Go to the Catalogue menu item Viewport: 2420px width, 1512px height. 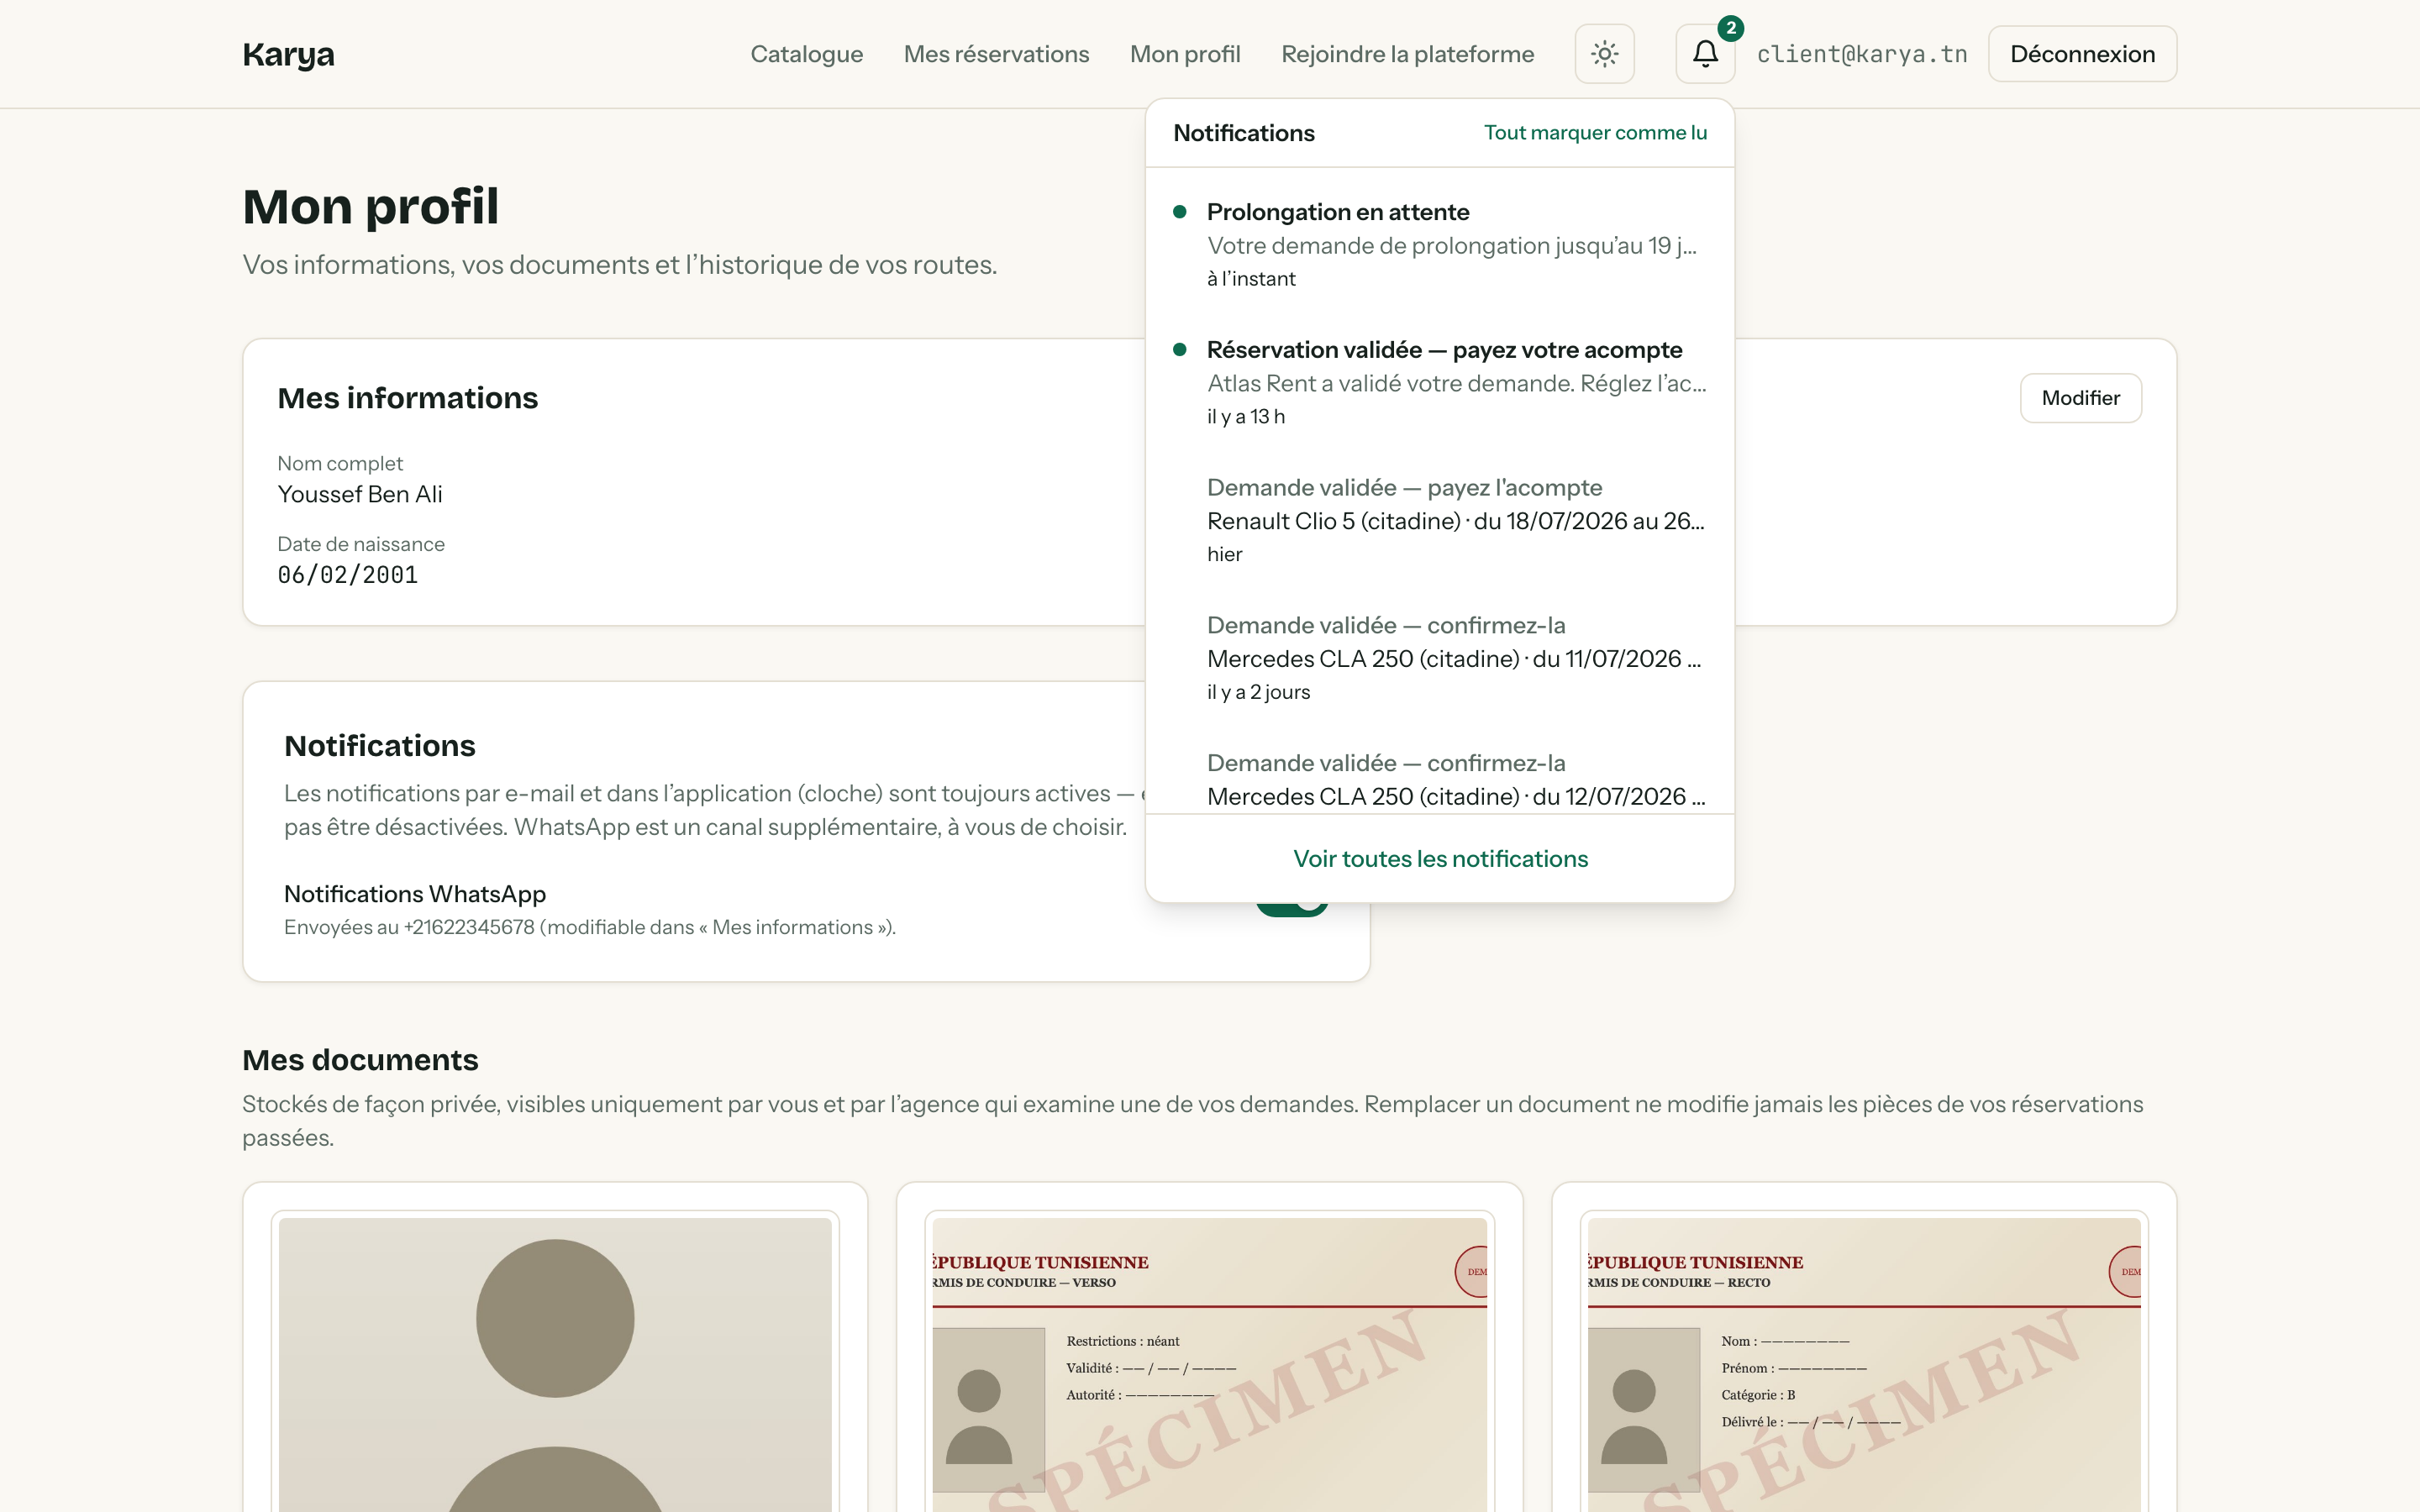point(806,54)
